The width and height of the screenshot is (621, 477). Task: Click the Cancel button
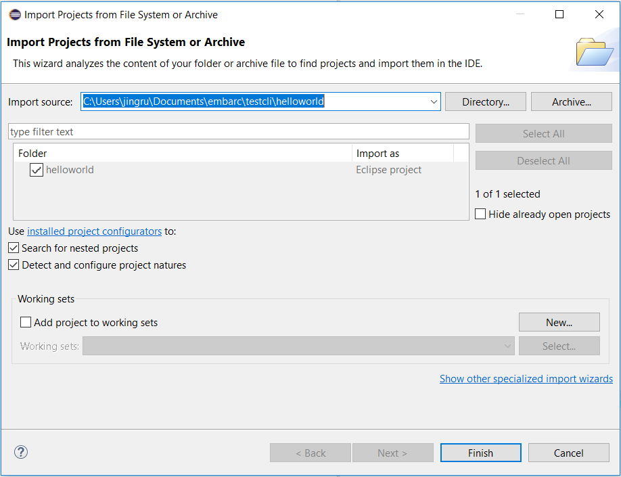(569, 453)
